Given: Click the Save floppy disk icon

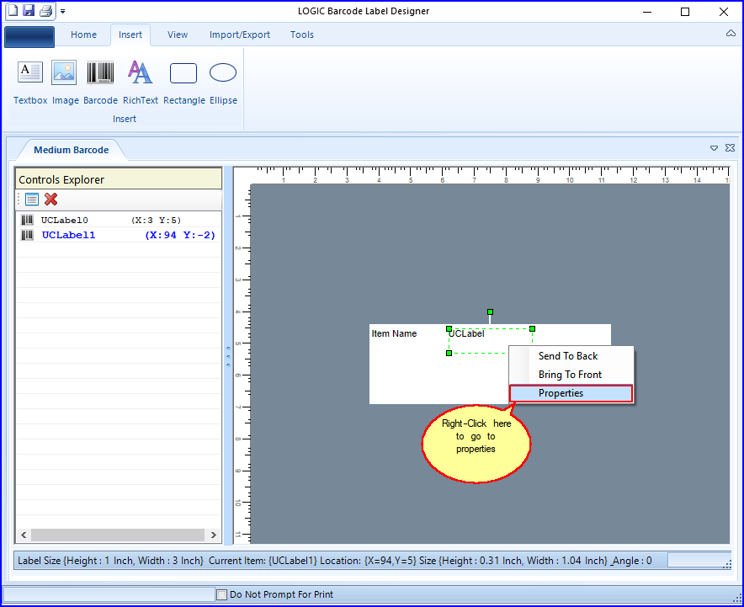Looking at the screenshot, I should (x=29, y=10).
